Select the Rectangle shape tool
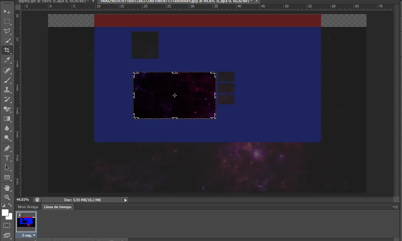Screen dimensions: 402x241 point(7,177)
